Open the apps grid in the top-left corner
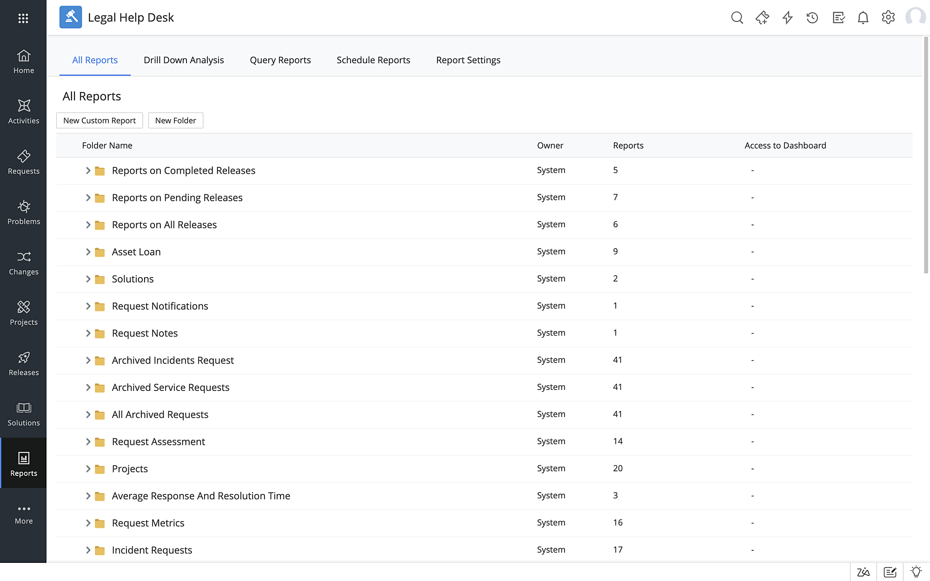Image resolution: width=930 pixels, height=581 pixels. [x=23, y=18]
